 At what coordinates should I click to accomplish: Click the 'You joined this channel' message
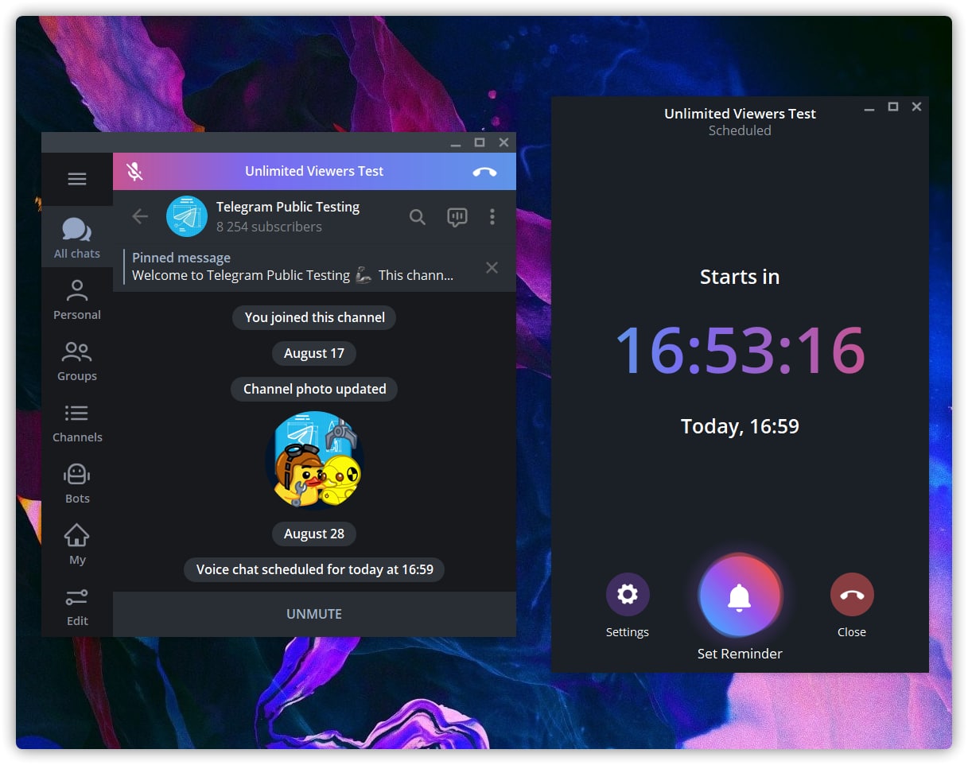314,317
